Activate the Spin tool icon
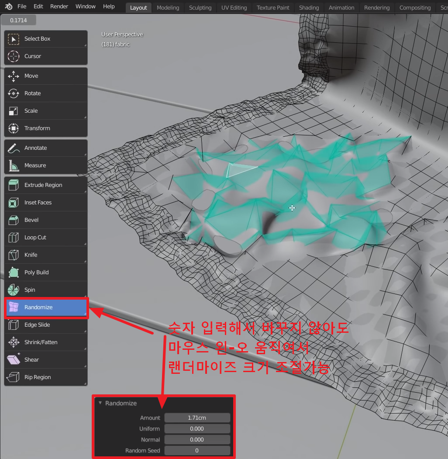 click(14, 290)
